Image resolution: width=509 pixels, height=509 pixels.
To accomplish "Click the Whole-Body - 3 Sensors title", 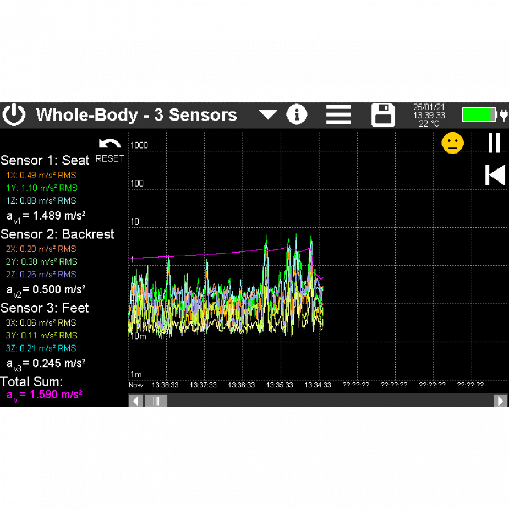I will (x=136, y=115).
